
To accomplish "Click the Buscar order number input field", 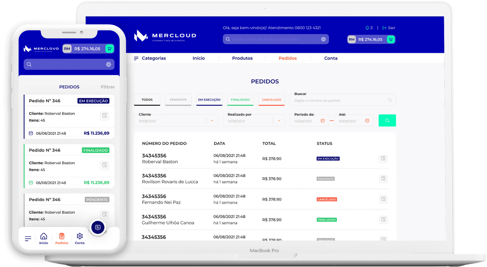I will (340, 100).
